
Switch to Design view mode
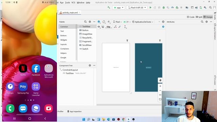click(208, 17)
